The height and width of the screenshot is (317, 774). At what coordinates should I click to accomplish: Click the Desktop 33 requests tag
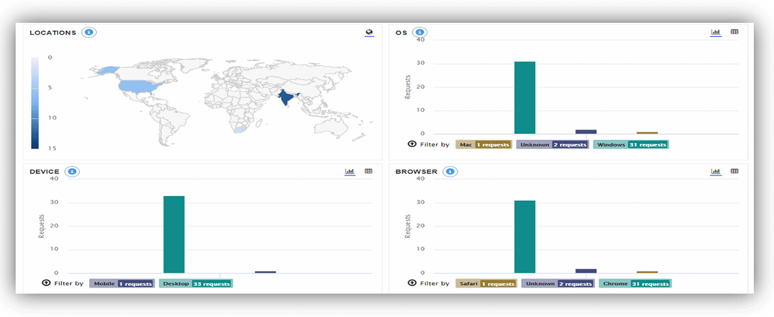coord(196,284)
